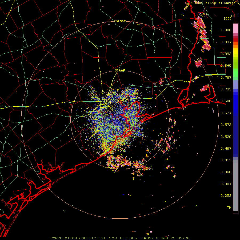The width and height of the screenshot is (240, 240).
Task: Click the 0.733 scale value
Action: coord(226,89)
